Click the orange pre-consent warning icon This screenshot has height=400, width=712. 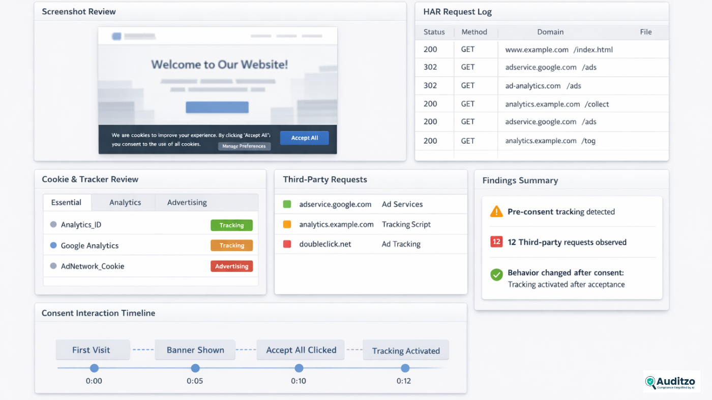[496, 212]
